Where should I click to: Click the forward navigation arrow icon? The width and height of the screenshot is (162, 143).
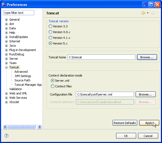153,13
